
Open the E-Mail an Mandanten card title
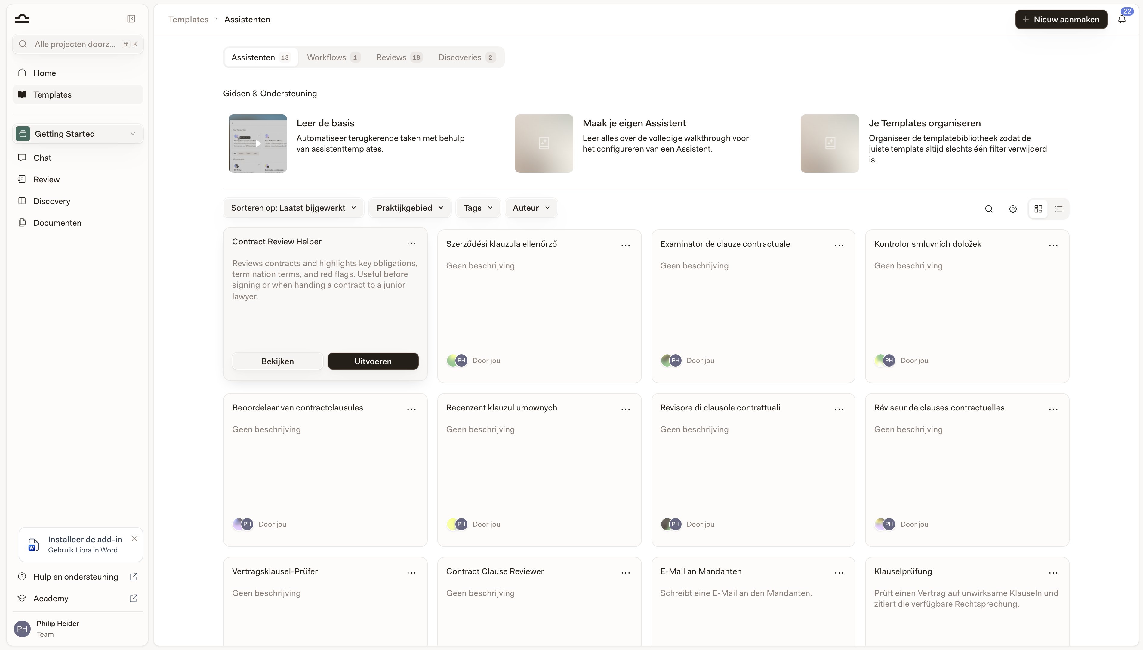pos(701,571)
